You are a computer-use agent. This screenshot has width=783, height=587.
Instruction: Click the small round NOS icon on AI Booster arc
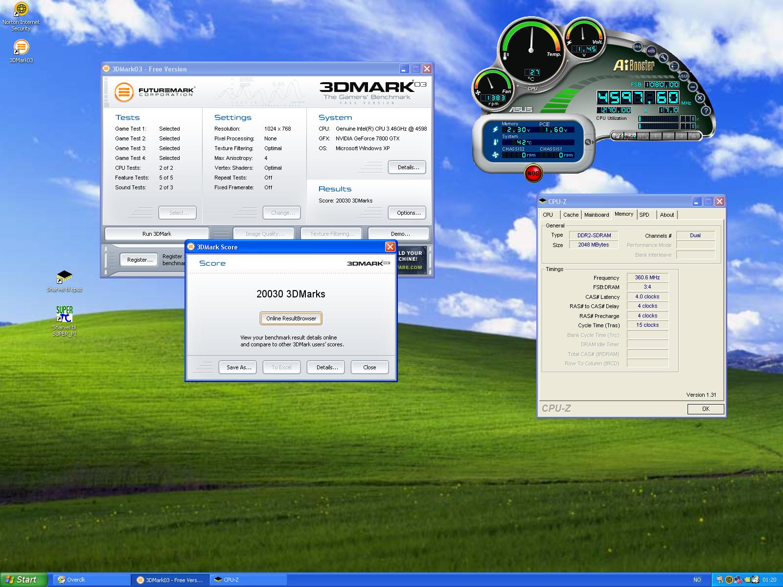[x=651, y=51]
